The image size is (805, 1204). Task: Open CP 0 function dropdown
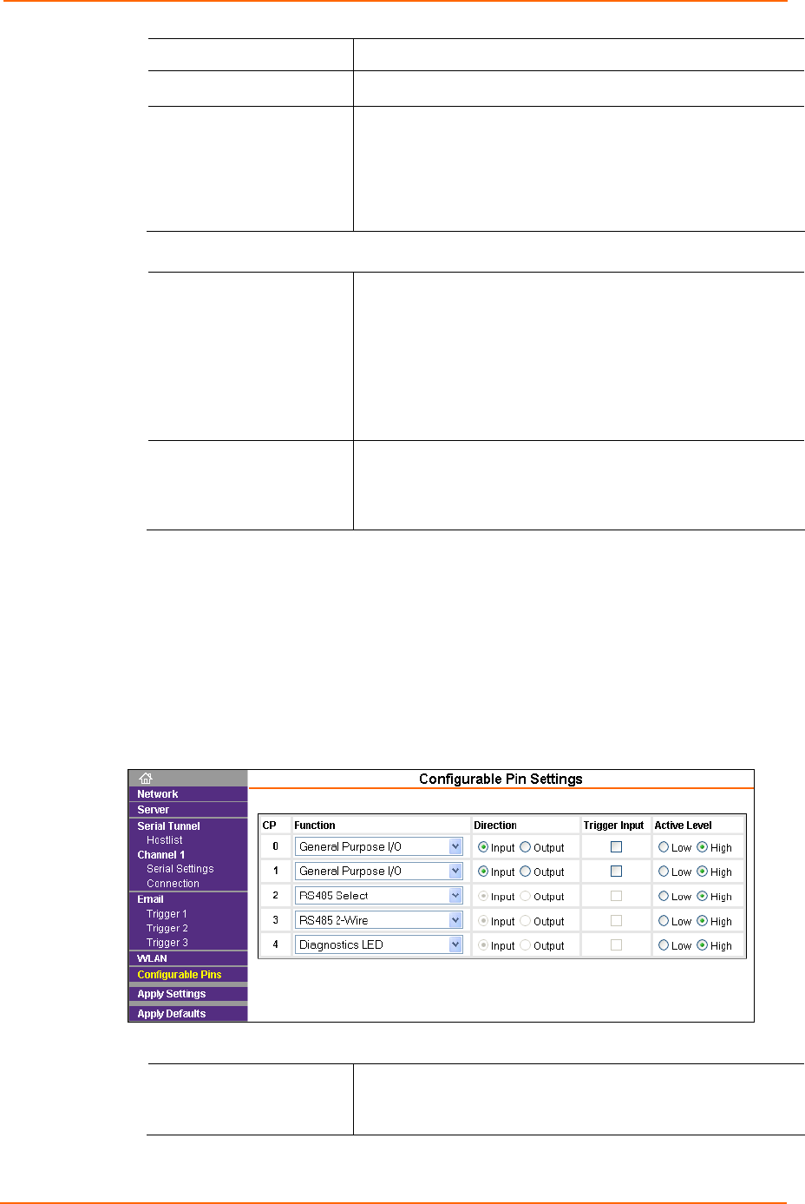click(378, 846)
